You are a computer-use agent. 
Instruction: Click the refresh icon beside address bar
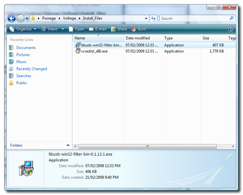coord(153,19)
